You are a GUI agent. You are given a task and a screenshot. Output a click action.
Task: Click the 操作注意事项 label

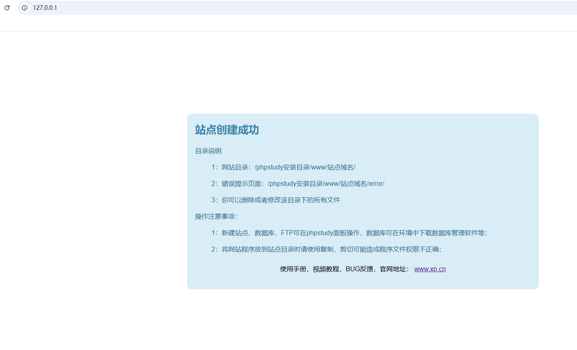click(x=215, y=217)
